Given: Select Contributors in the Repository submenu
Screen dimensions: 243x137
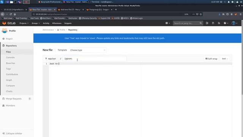Looking at the screenshot, I should pos(12,75).
